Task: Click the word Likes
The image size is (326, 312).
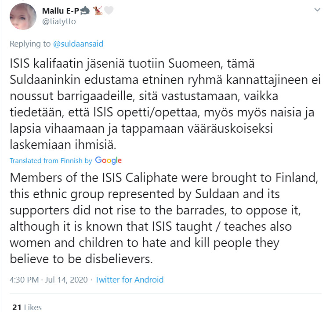Action: click(x=33, y=308)
